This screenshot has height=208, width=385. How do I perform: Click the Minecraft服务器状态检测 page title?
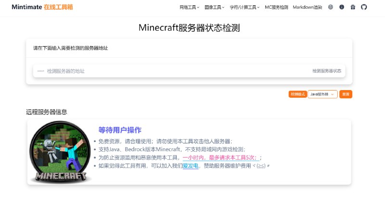[189, 28]
